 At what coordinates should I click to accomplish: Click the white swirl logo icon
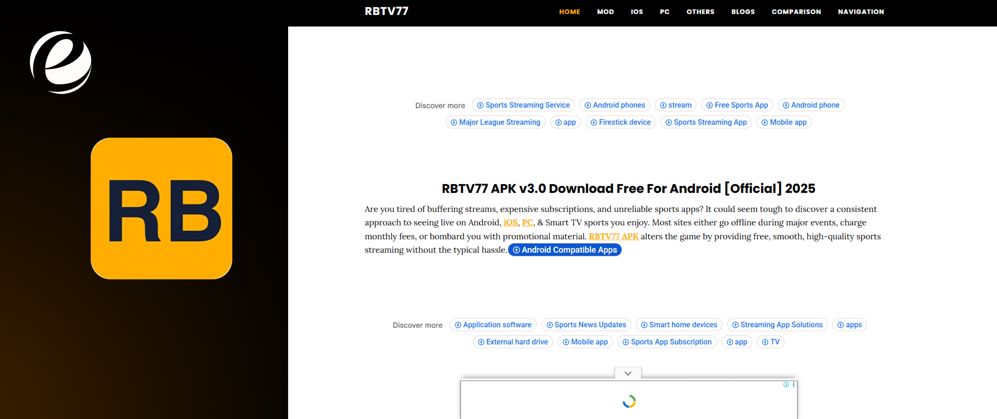click(61, 62)
